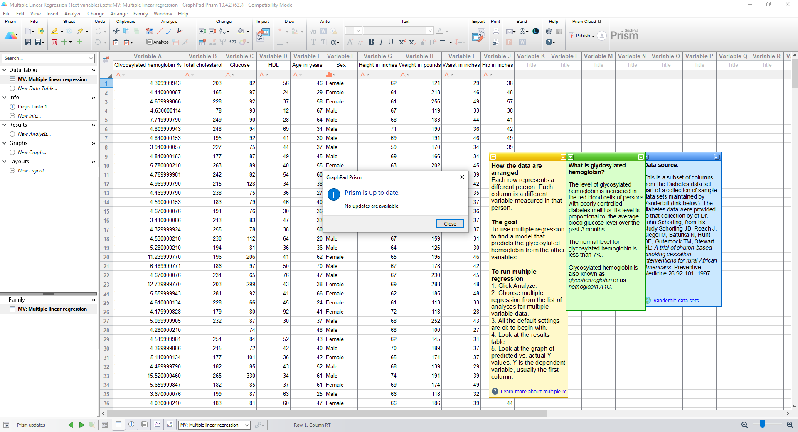This screenshot has width=798, height=432.
Task: Click the green Previous sheet arrow
Action: pyautogui.click(x=71, y=425)
